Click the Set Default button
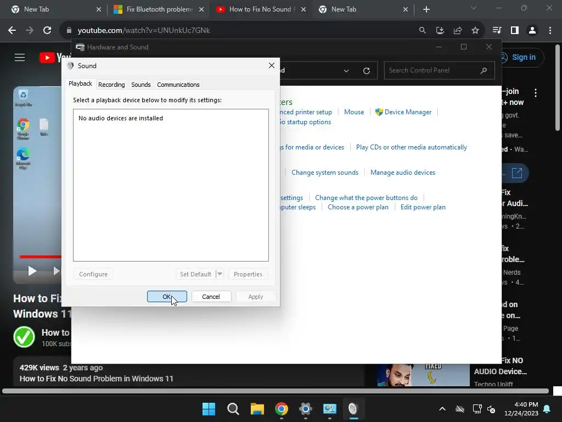Viewport: 562px width, 422px height. [196, 274]
